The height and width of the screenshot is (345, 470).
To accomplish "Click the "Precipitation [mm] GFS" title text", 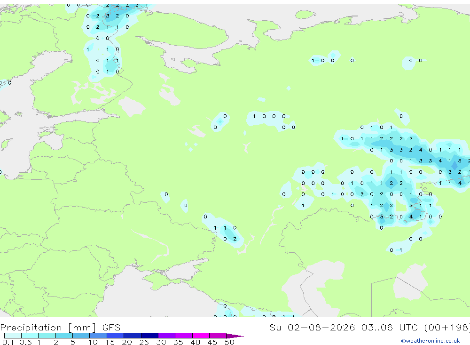I will point(60,328).
